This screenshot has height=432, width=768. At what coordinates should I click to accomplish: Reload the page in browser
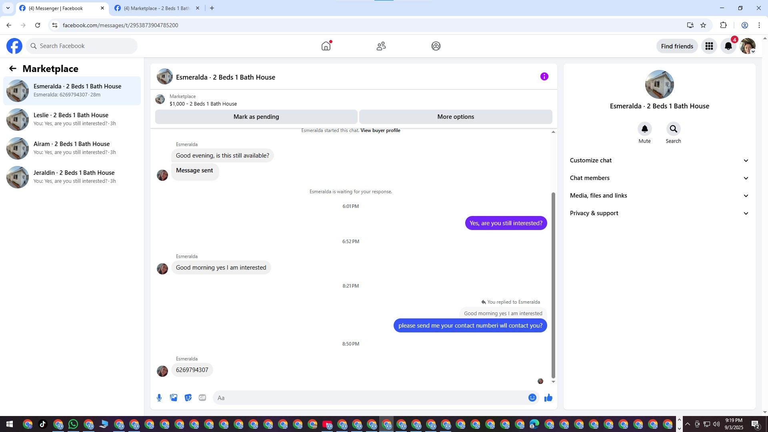(38, 25)
